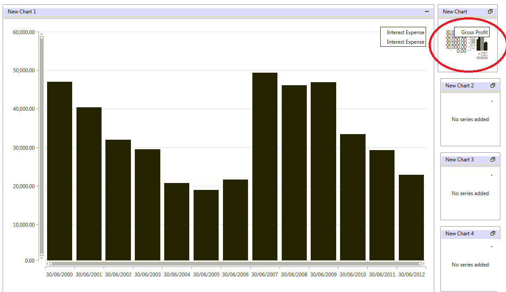Image resolution: width=506 pixels, height=292 pixels.
Task: Click the vertical scrollbar up arrow
Action: (41, 34)
